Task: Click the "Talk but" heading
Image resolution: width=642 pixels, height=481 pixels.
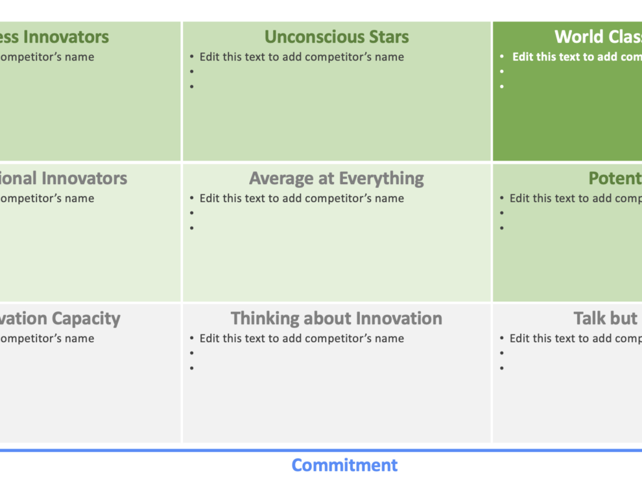Action: [x=606, y=318]
